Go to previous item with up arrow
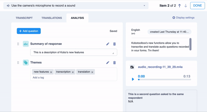 180,6
